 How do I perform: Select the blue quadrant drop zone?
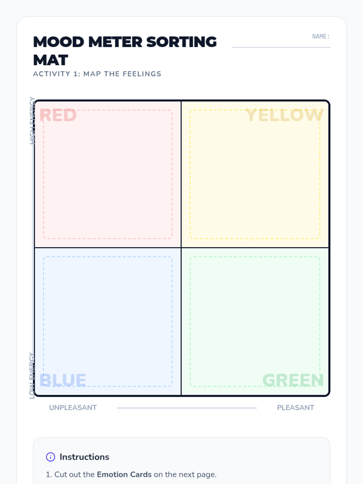pyautogui.click(x=108, y=321)
